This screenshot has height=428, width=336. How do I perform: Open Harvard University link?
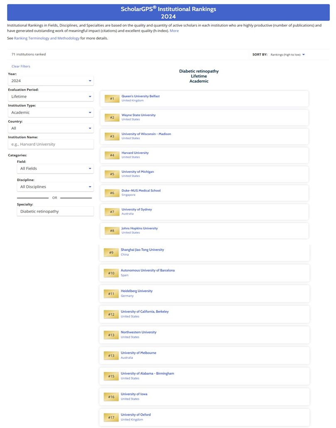(x=135, y=153)
